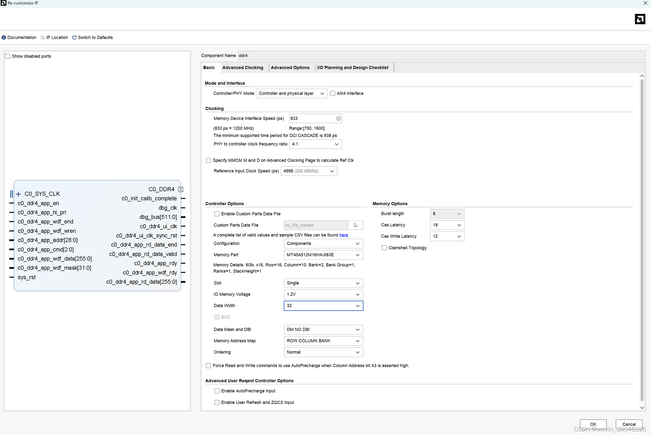Click Switch to Defaults refresh icon
The width and height of the screenshot is (651, 435).
pyautogui.click(x=74, y=38)
